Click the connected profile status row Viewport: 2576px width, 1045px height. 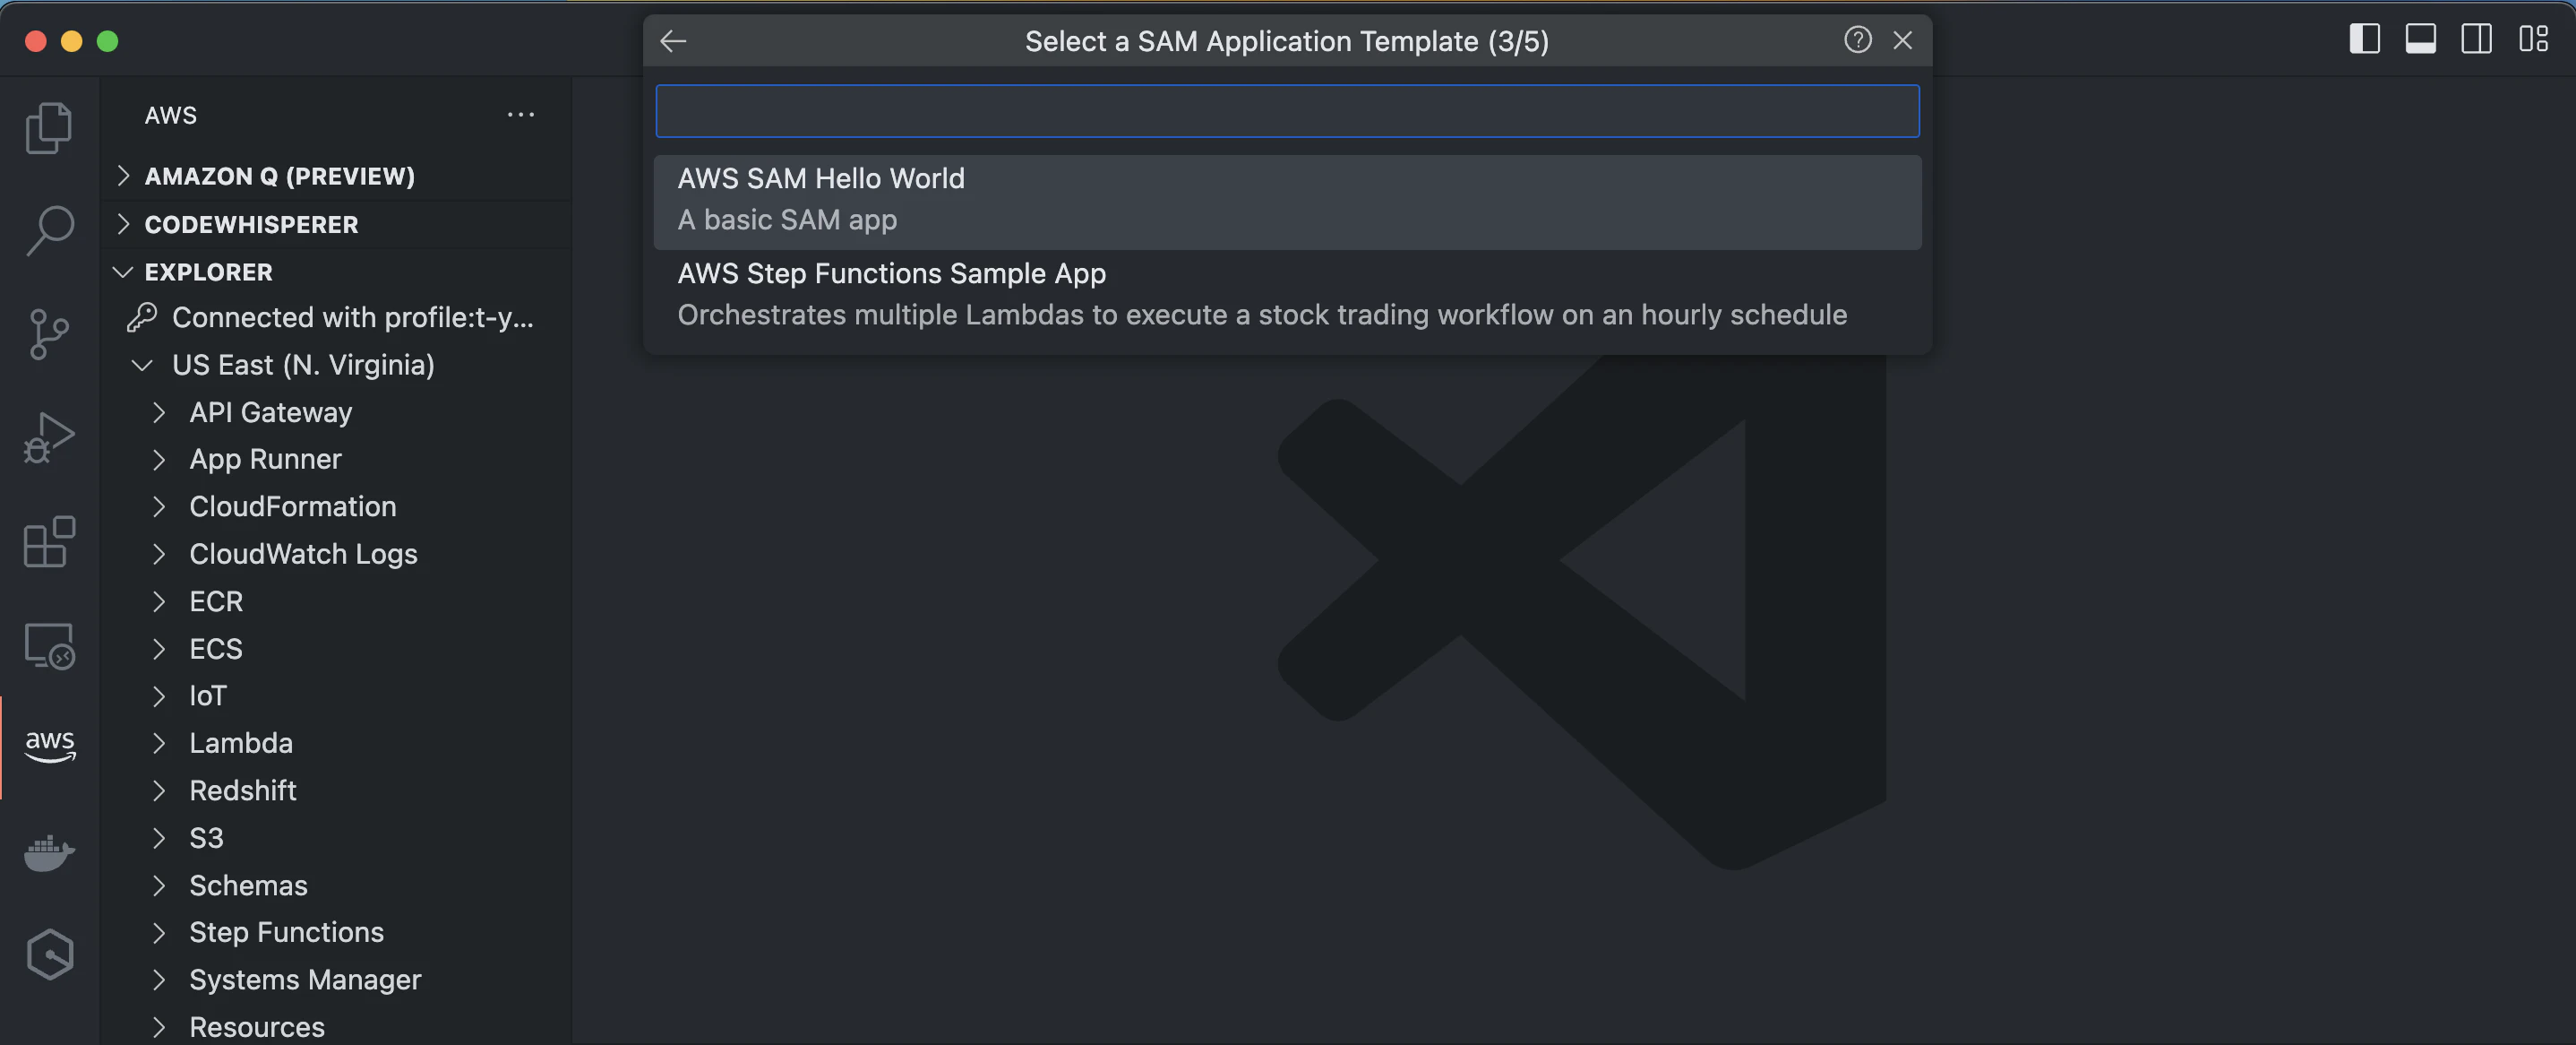click(337, 317)
